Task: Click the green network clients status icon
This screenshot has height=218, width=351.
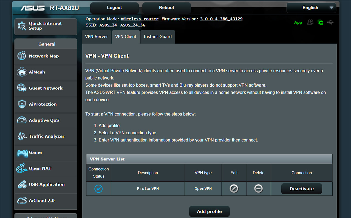Action: pos(320,22)
